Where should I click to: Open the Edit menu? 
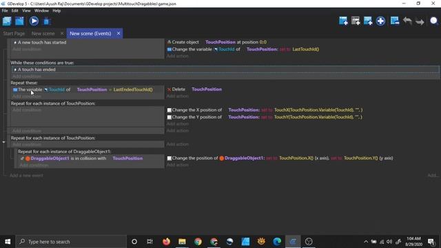coord(14,11)
